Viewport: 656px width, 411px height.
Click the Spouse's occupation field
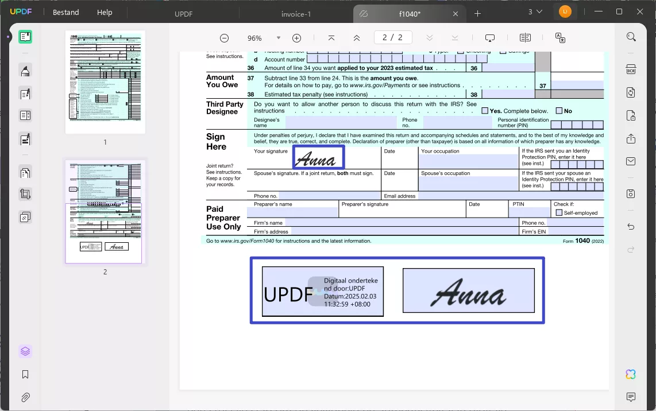point(469,184)
